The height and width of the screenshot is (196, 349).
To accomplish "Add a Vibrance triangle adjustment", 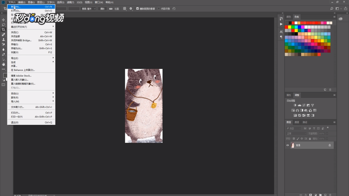I will pyautogui.click(x=312, y=105).
